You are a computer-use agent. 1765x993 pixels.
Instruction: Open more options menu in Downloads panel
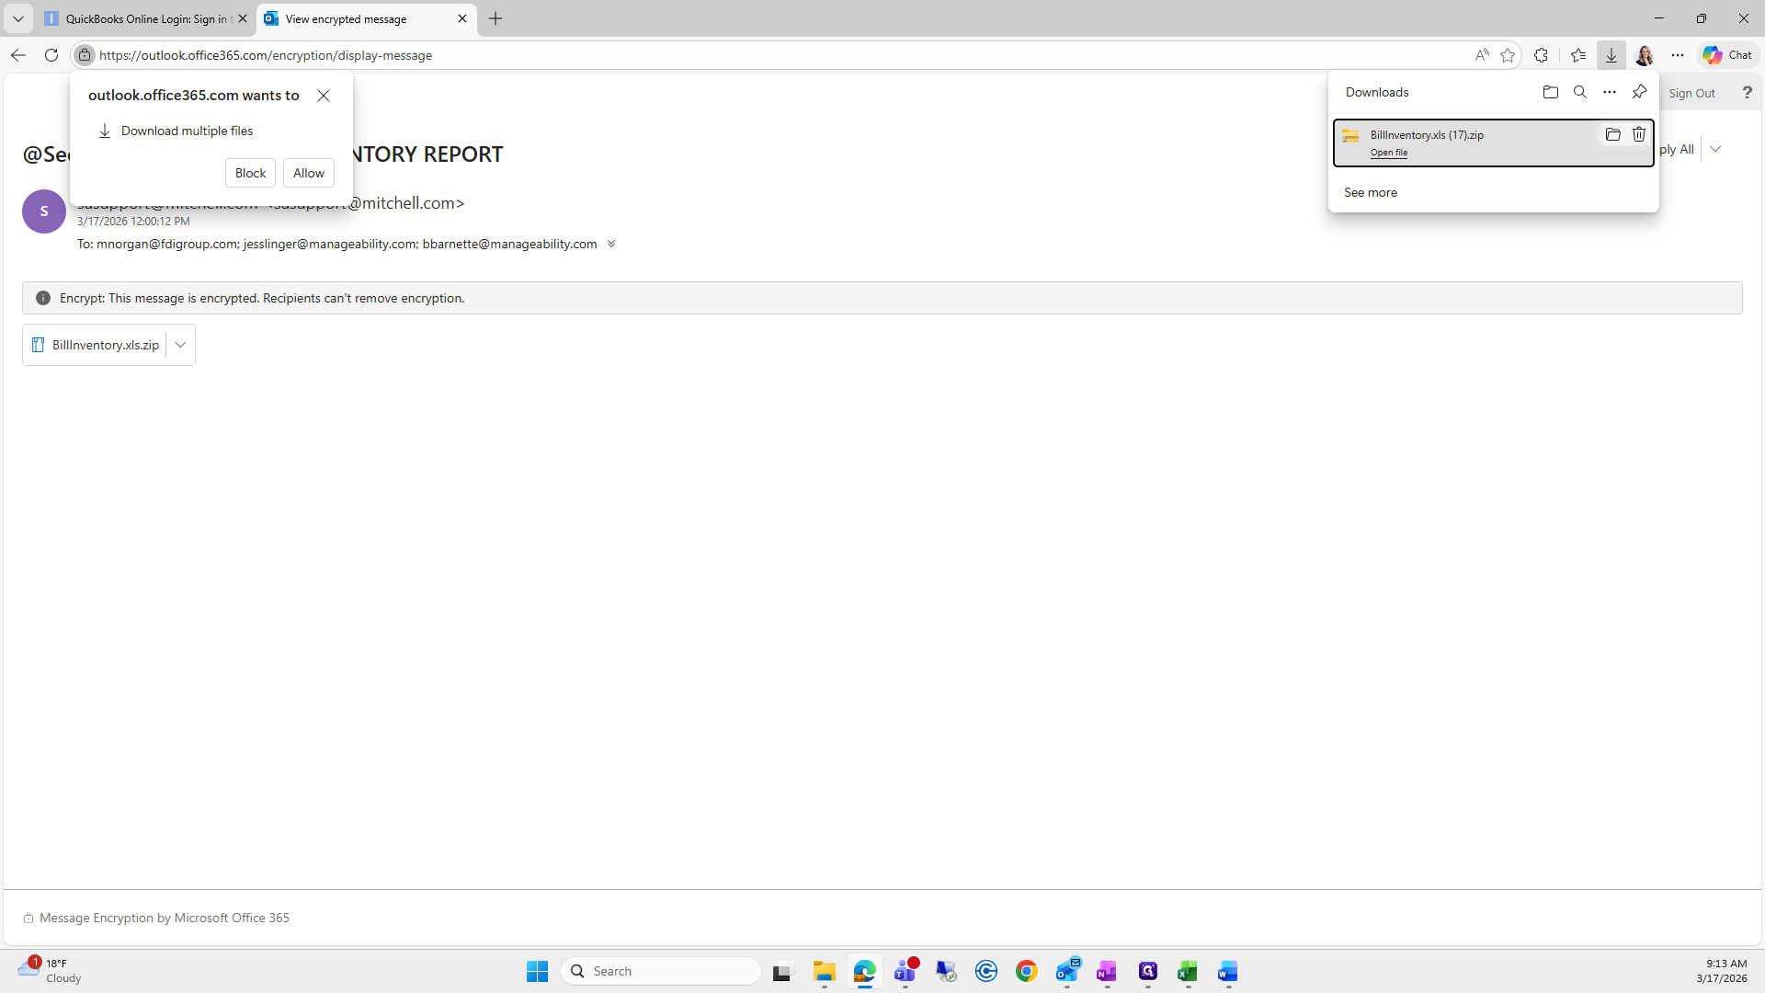[1609, 92]
